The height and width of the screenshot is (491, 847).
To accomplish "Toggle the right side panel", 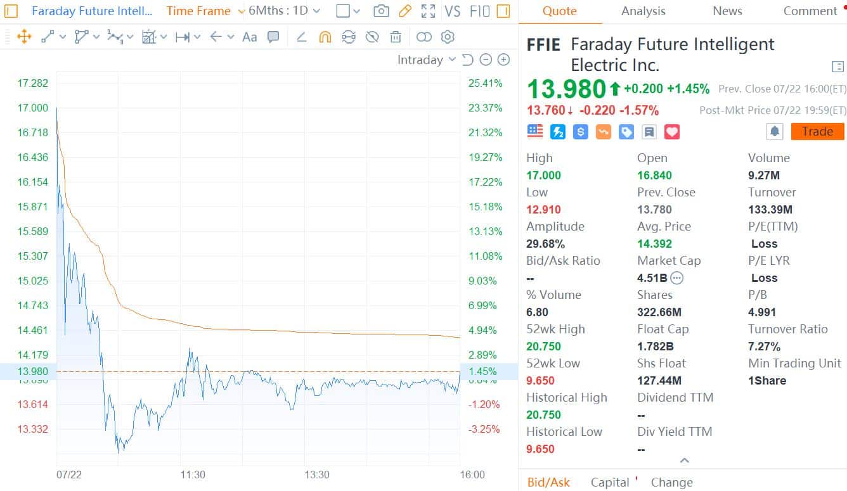I will (503, 11).
